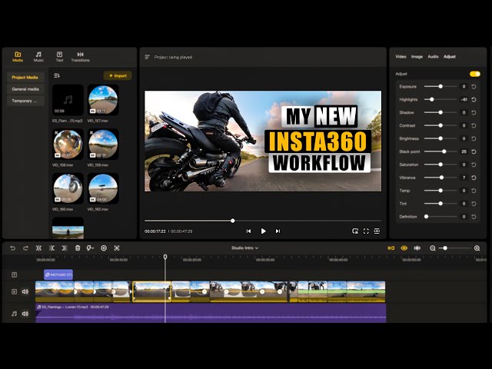492x369 pixels.
Task: Toggle the clip linking icon
Action: pyautogui.click(x=404, y=248)
